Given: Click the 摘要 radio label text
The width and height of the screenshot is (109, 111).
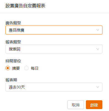Looking at the screenshot, I should coord(16,68).
